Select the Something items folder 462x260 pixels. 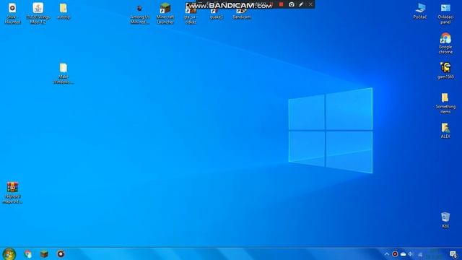(445, 103)
